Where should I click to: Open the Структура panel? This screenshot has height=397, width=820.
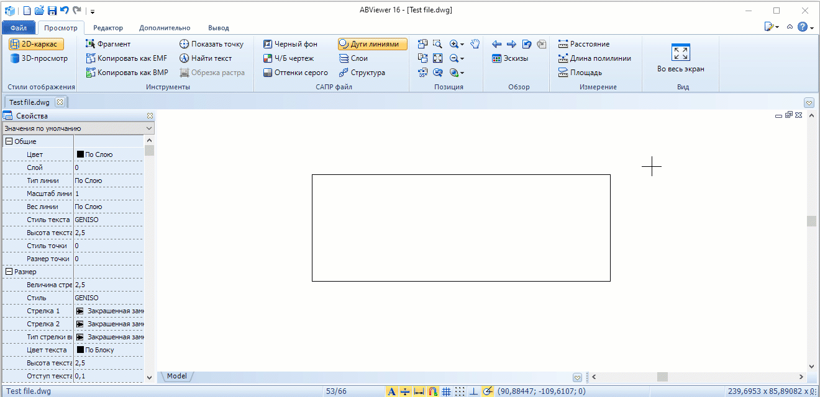[362, 73]
